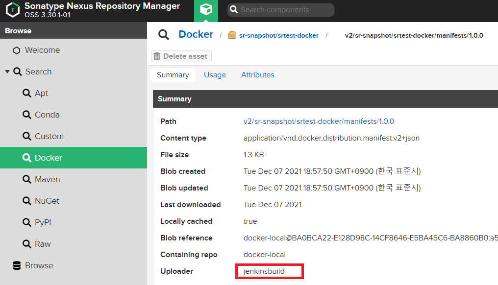498x285 pixels.
Task: Click the Blob updated date value
Action: [x=332, y=188]
